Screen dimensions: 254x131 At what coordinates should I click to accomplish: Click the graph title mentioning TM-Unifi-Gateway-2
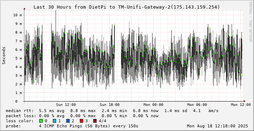[126, 7]
